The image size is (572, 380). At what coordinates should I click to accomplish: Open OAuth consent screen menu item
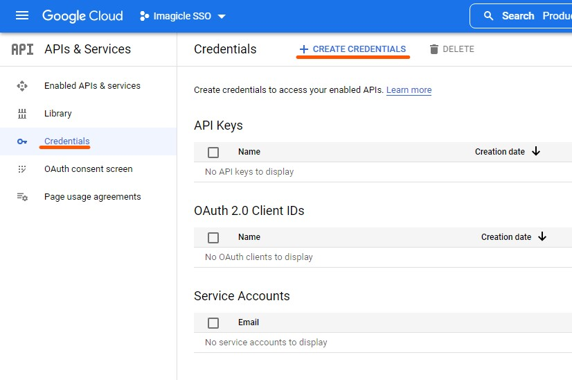coord(88,169)
